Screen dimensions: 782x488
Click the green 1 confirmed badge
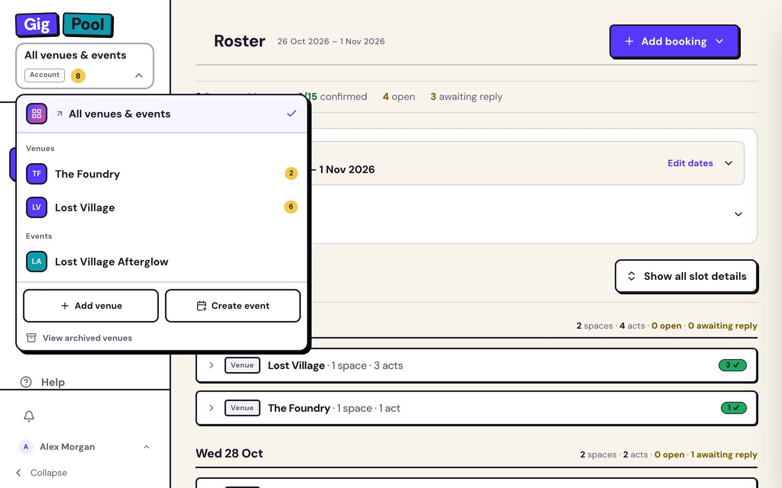click(x=733, y=408)
